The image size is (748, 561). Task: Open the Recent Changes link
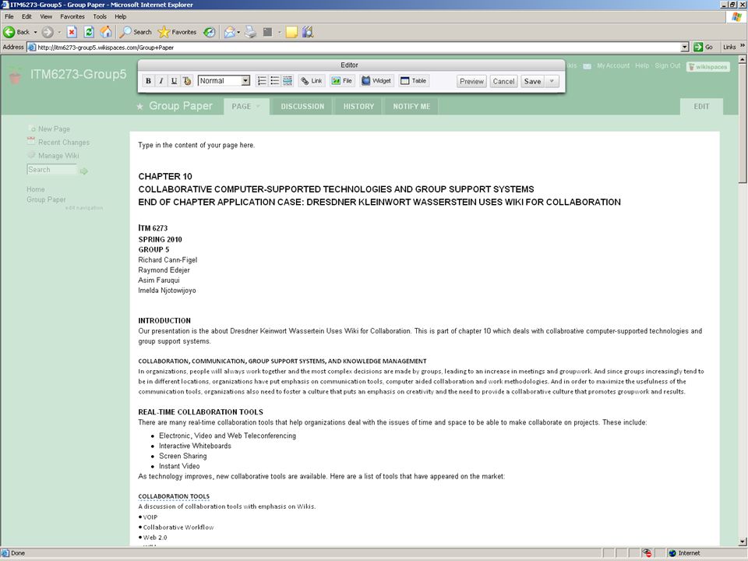(x=64, y=142)
